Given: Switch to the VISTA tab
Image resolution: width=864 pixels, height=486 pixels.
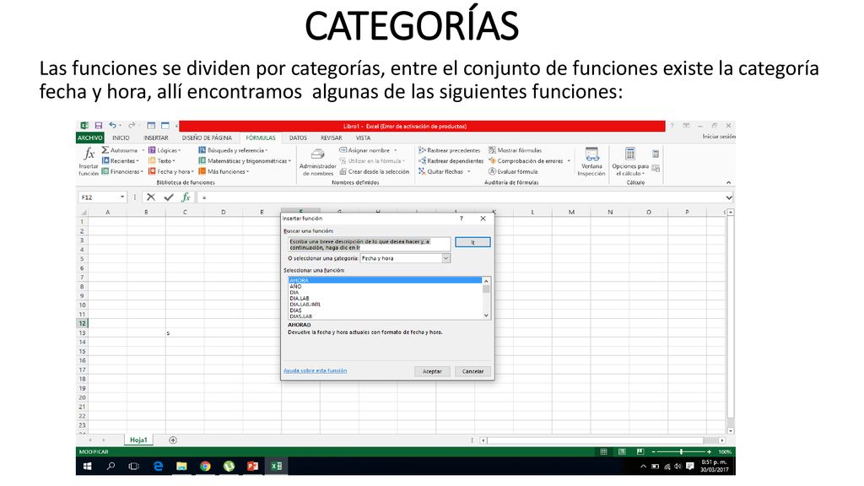Looking at the screenshot, I should tap(363, 138).
